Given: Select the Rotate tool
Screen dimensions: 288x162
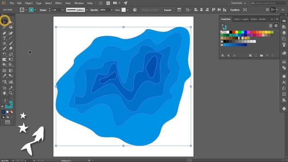Looking at the screenshot, I should click(4, 54).
